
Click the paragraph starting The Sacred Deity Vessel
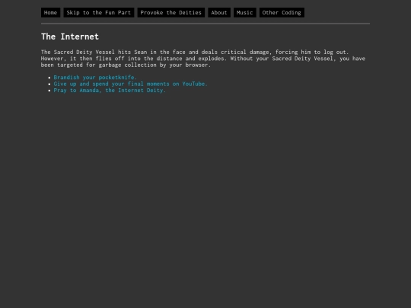point(203,59)
